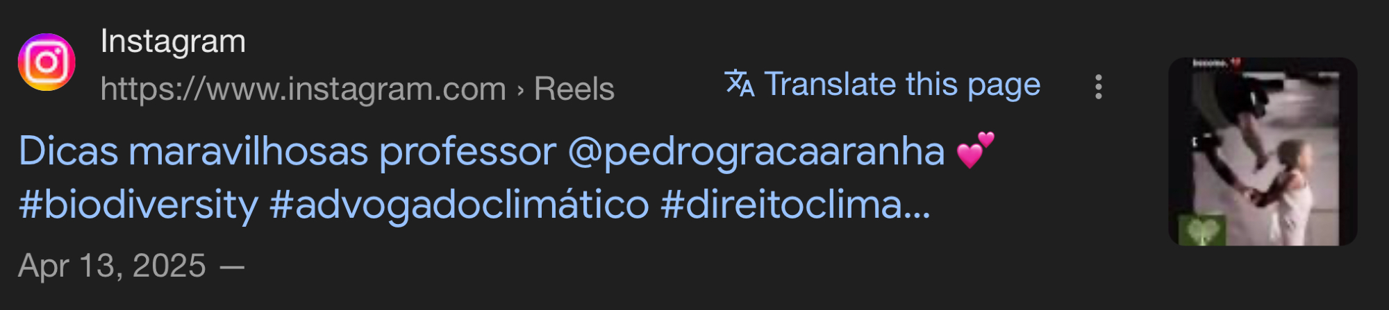The image size is (1389, 310).
Task: Open the Instagram site name
Action: (x=173, y=42)
